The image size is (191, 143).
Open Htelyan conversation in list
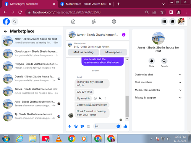click(31, 66)
